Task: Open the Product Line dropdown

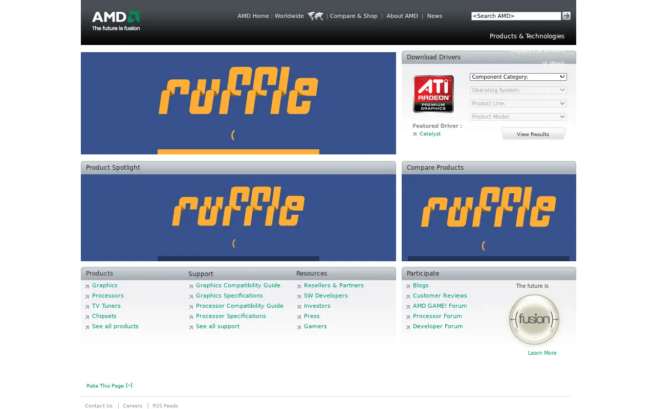Action: coord(518,103)
